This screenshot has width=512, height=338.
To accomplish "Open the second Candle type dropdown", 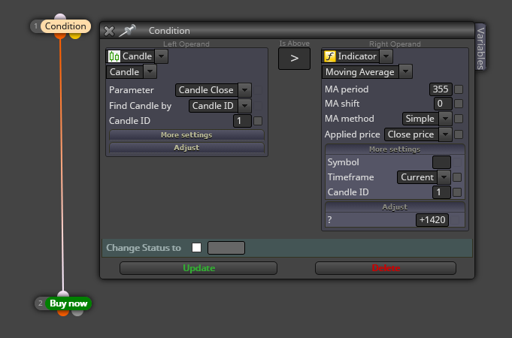I will pyautogui.click(x=150, y=72).
